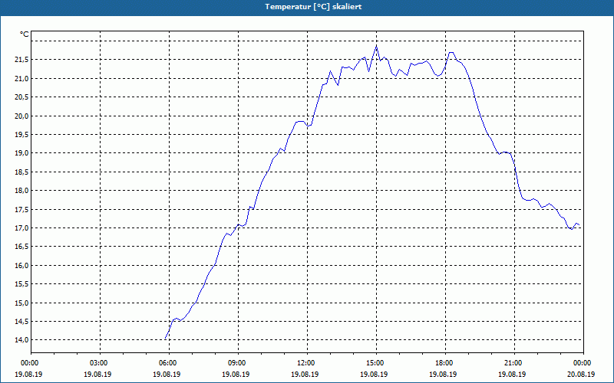614x383 pixels.
Task: Select the 19.08.19 date under 21:00
Action: 513,374
